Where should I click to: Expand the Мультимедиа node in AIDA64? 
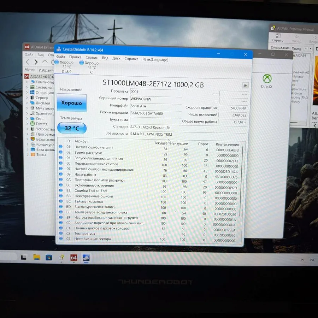coord(27,108)
